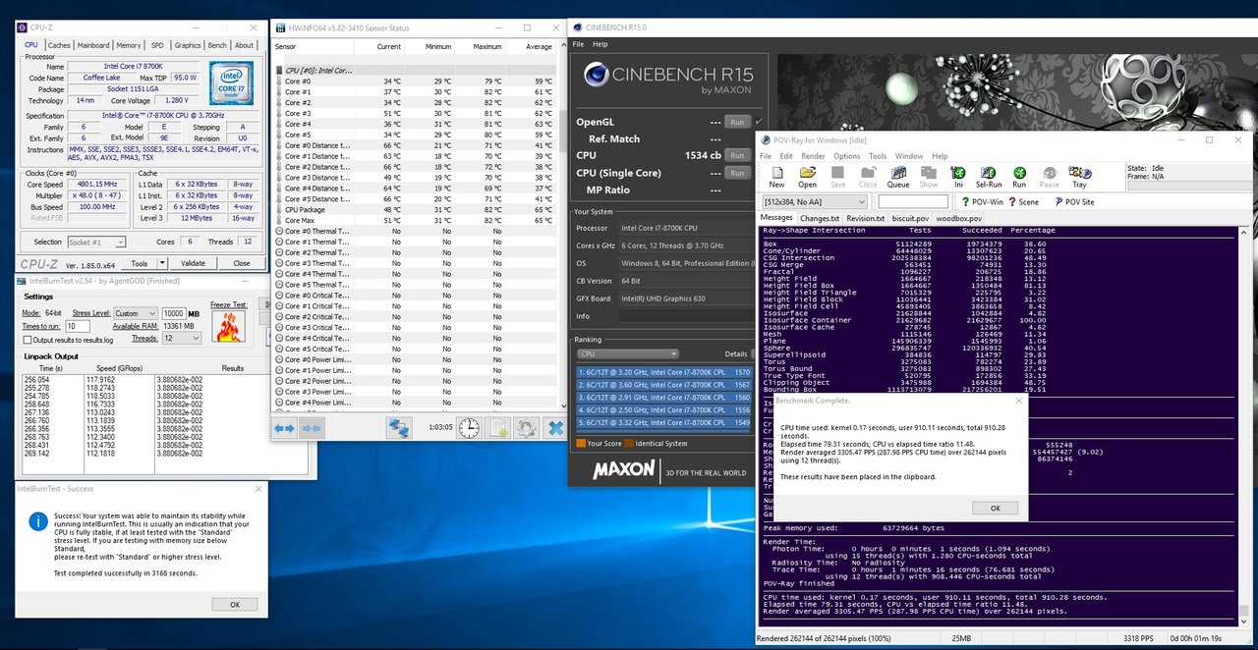Image resolution: width=1258 pixels, height=650 pixels.
Task: Click the Open icon in POV-Ray toolbar
Action: click(x=807, y=177)
